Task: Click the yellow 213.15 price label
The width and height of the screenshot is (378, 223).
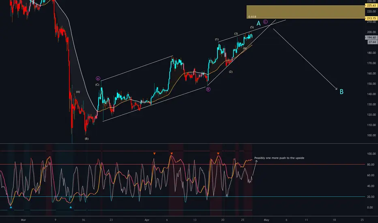Action: pos(371,18)
